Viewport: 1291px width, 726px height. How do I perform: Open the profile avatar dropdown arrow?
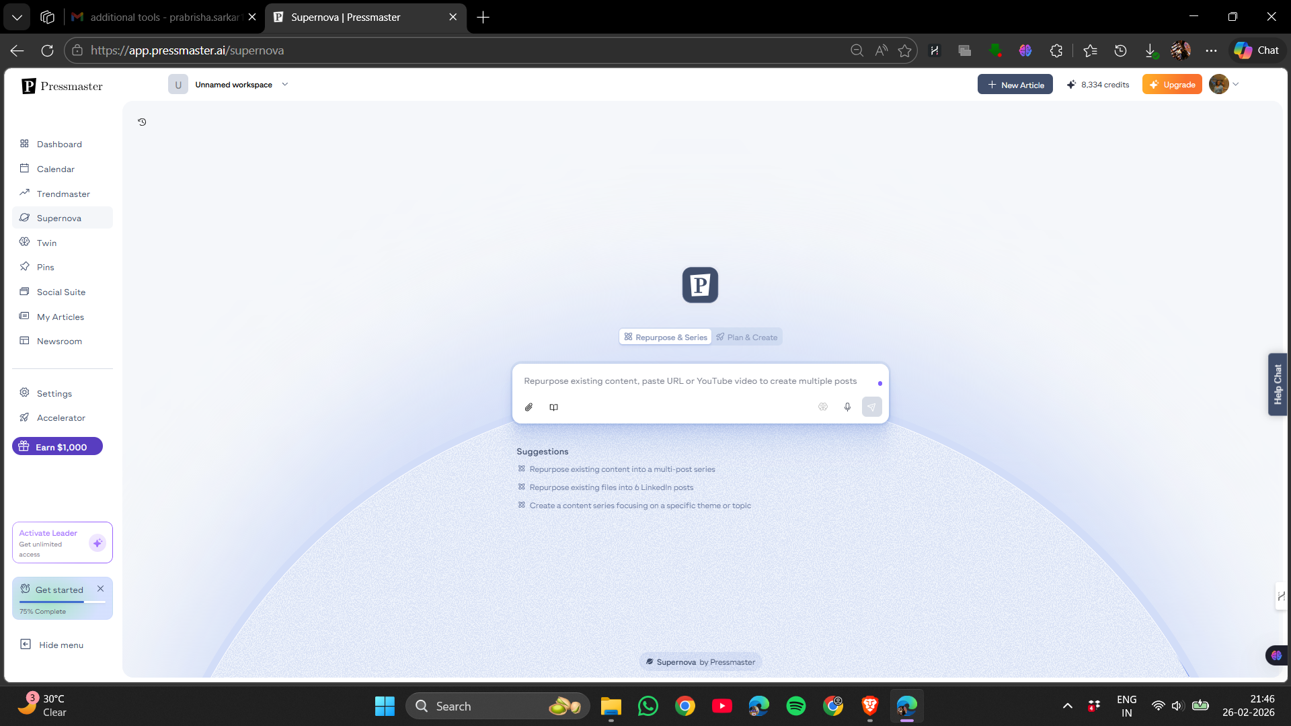click(1236, 85)
